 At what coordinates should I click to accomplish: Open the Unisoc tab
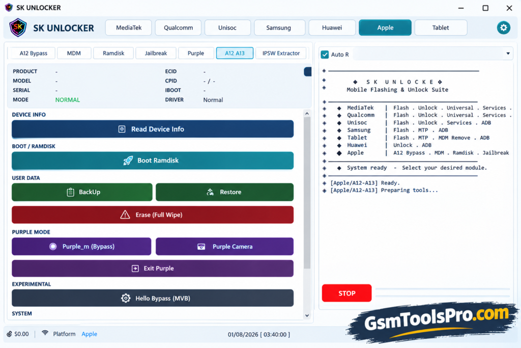227,28
